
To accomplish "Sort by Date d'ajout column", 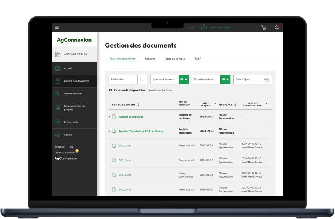I will (215, 104).
